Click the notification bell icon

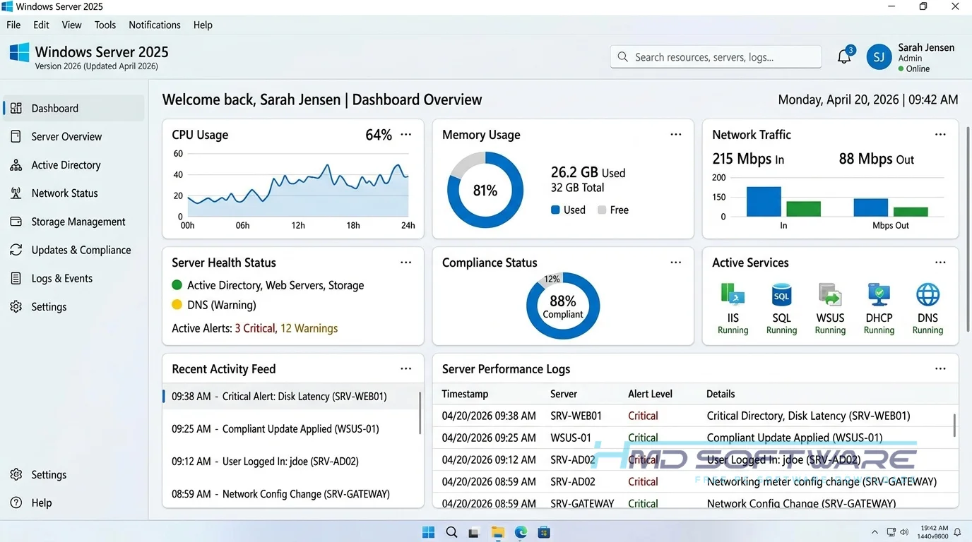click(x=844, y=56)
